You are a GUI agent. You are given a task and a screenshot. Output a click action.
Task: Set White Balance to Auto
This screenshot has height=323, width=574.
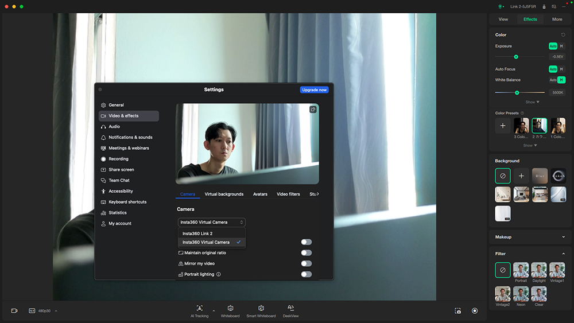click(x=553, y=80)
